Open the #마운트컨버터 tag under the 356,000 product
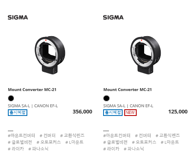Screen dimensions: 193x160 click(22, 135)
